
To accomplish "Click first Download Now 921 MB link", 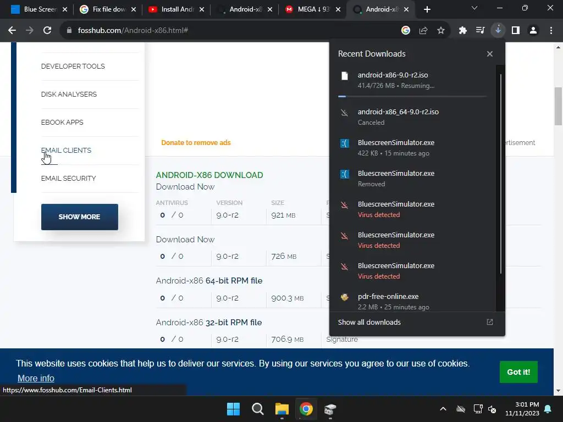I will click(185, 187).
